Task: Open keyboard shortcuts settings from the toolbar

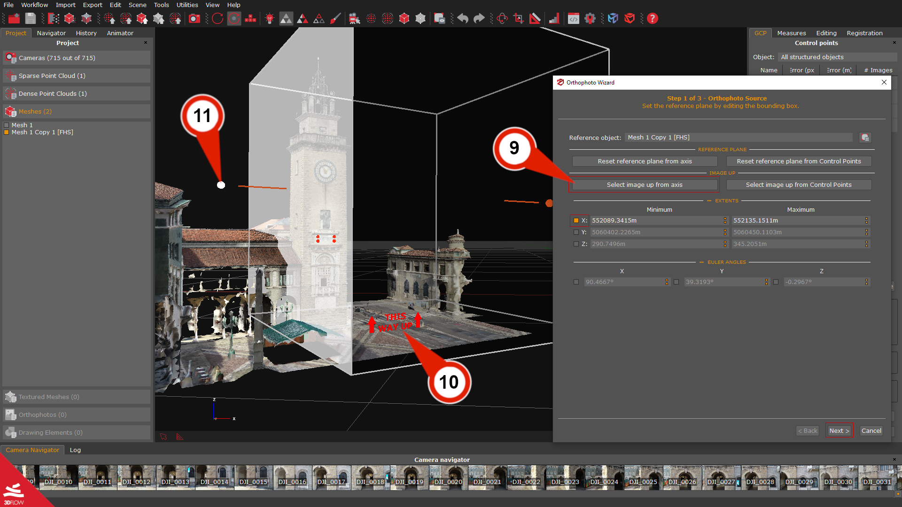Action: click(x=250, y=18)
